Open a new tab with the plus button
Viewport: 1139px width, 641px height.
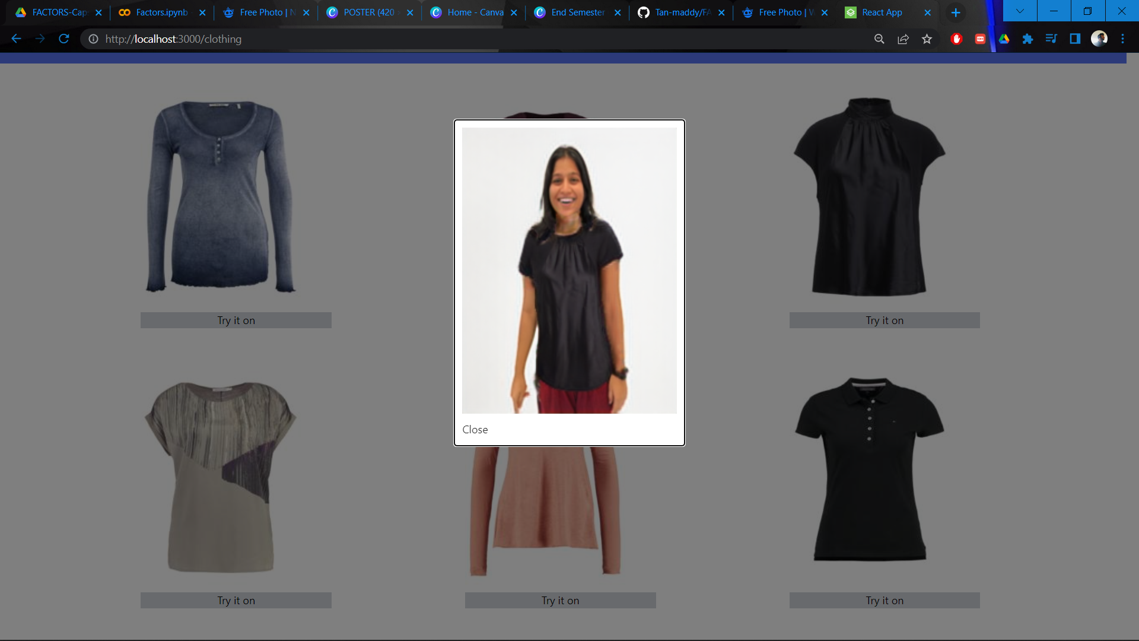coord(955,12)
